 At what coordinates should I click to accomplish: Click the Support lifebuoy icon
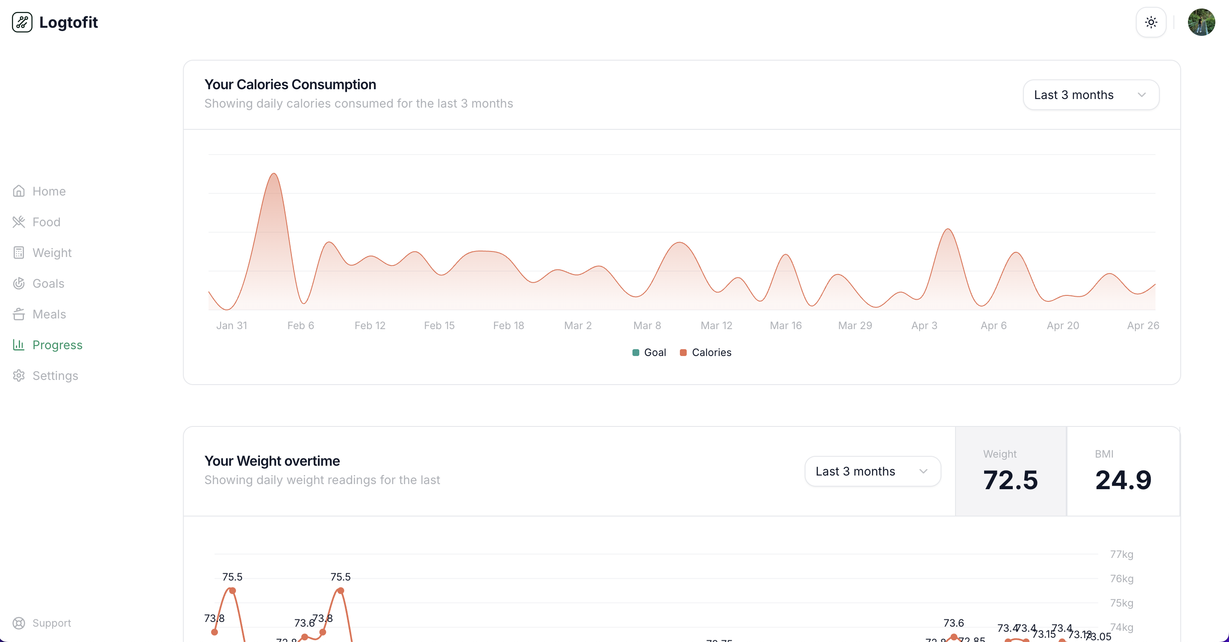tap(19, 623)
